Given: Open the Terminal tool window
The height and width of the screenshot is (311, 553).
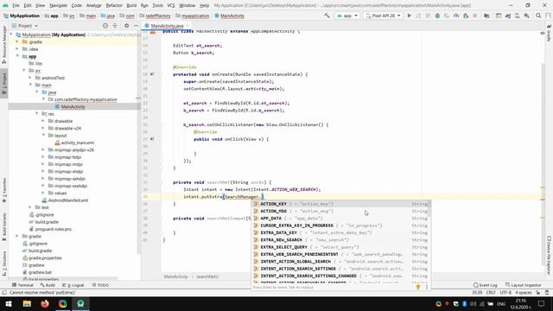Looking at the screenshot, I should 22,285.
